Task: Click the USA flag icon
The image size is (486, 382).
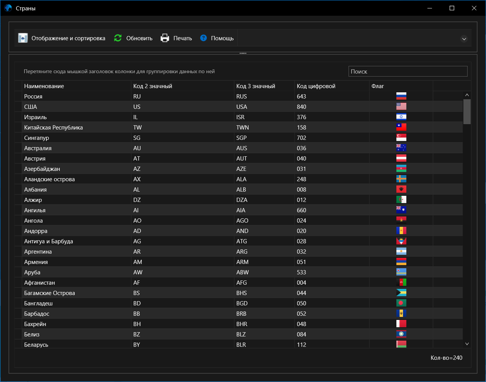Action: coord(401,107)
